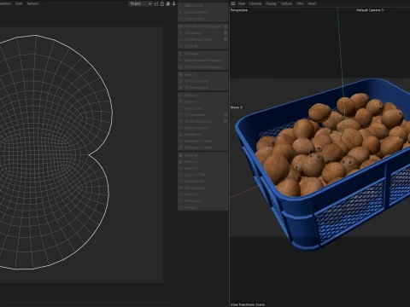Open the viewport Panel menu
Image resolution: width=410 pixels, height=307 pixels.
pyautogui.click(x=312, y=3)
